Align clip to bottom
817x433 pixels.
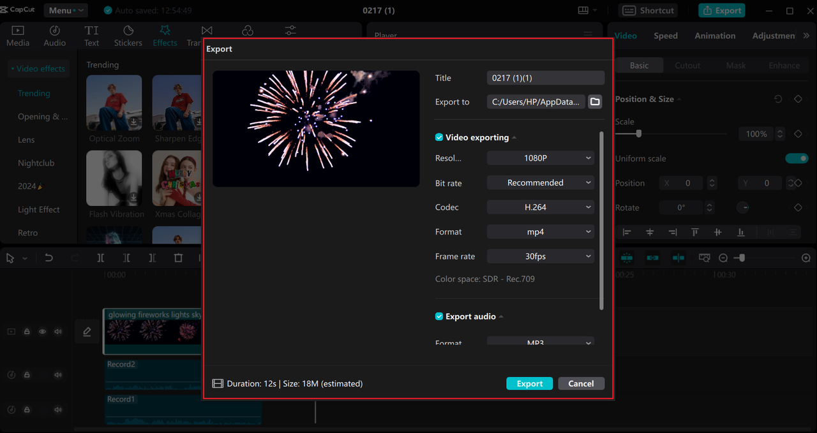740,232
